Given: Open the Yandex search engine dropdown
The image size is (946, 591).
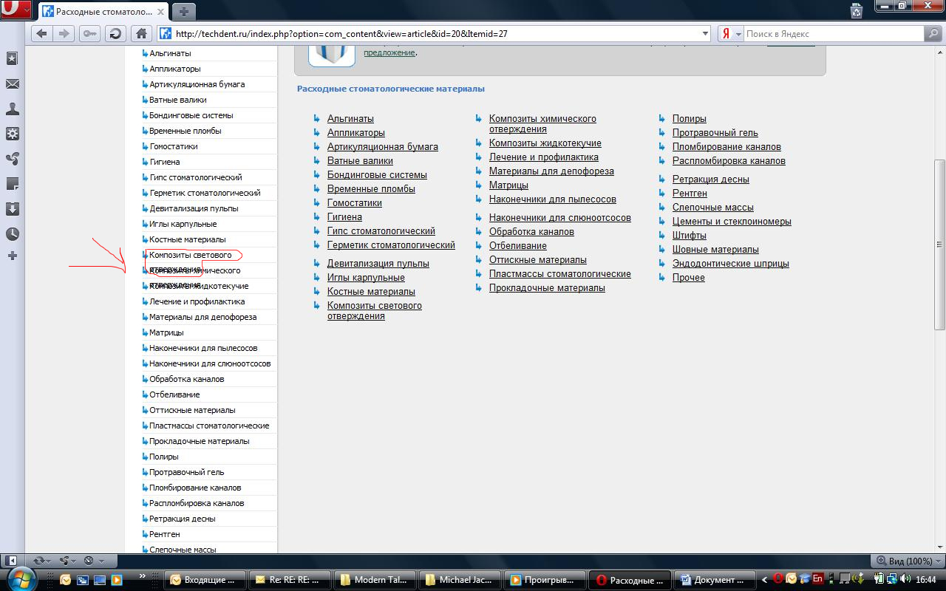Looking at the screenshot, I should 731,34.
